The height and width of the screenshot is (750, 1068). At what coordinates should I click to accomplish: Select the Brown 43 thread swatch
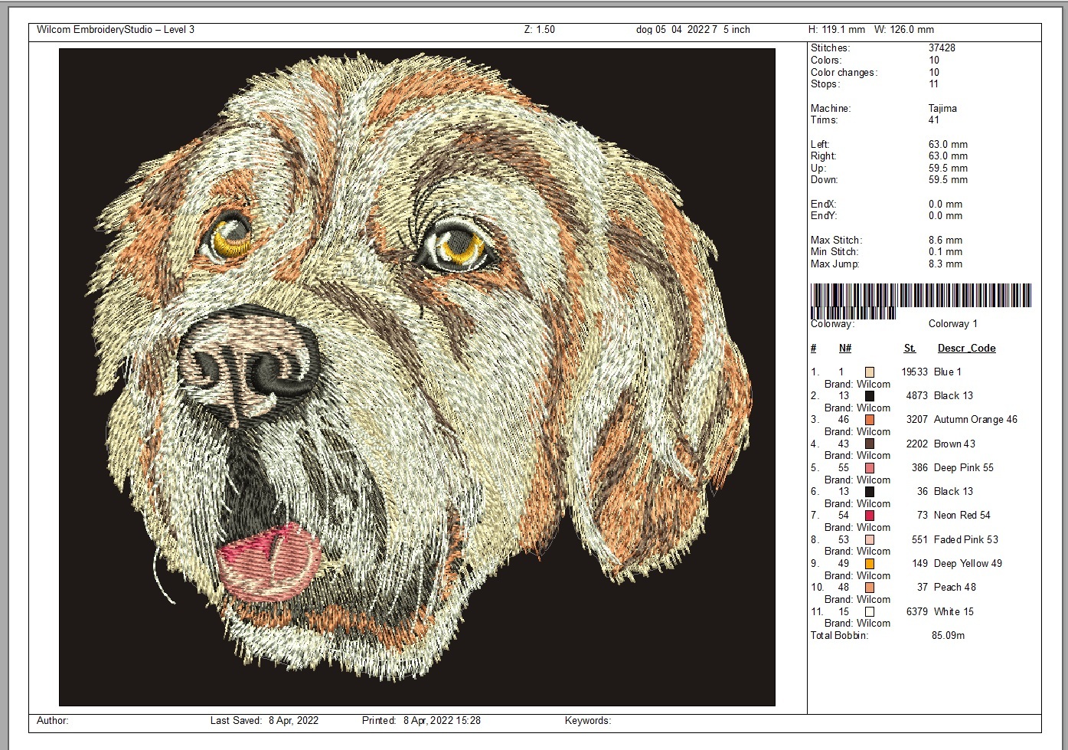(870, 444)
